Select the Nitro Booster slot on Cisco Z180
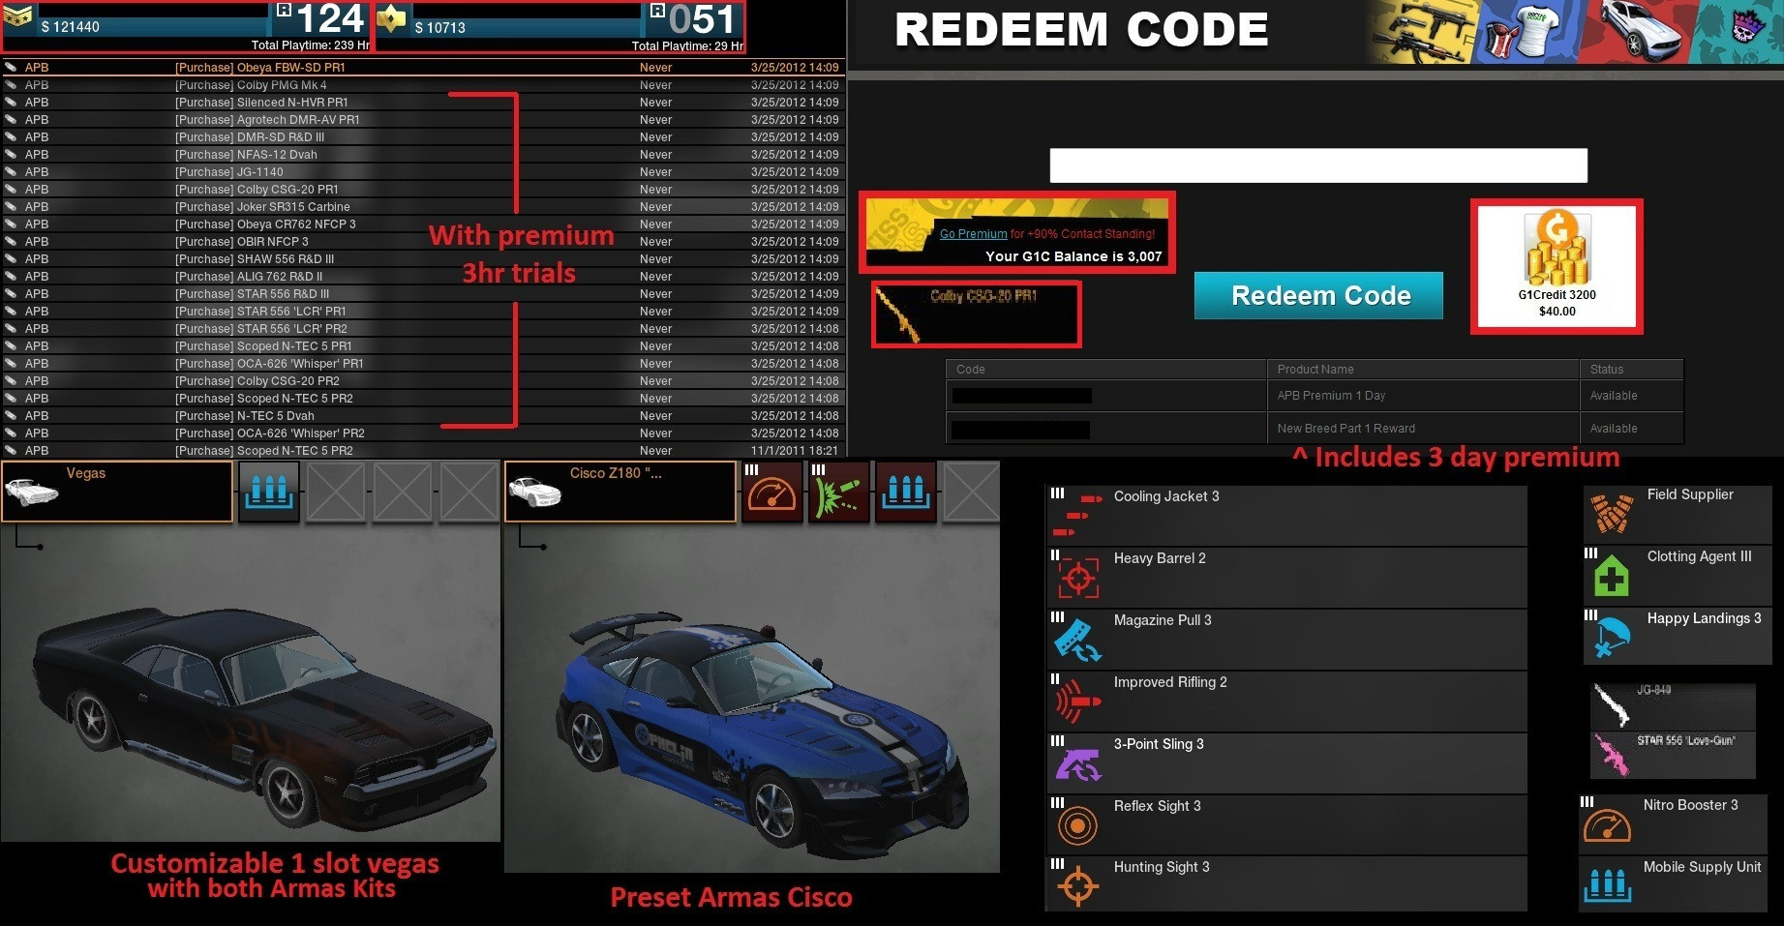This screenshot has width=1784, height=926. [x=771, y=492]
